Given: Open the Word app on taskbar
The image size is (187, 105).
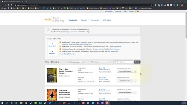Looking at the screenshot, I should [x=50, y=103].
